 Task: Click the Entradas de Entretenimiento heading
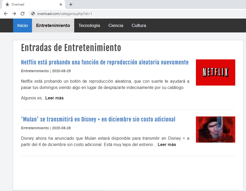coord(71,48)
